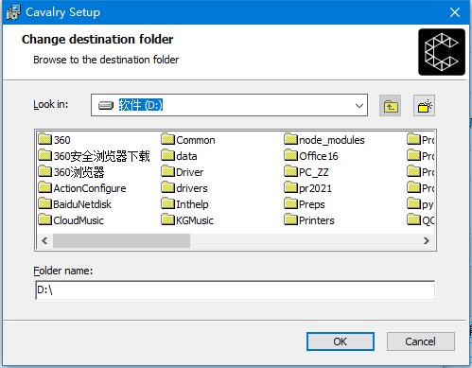The width and height of the screenshot is (472, 368).
Task: Select the CloudMusic folder
Action: click(x=71, y=220)
